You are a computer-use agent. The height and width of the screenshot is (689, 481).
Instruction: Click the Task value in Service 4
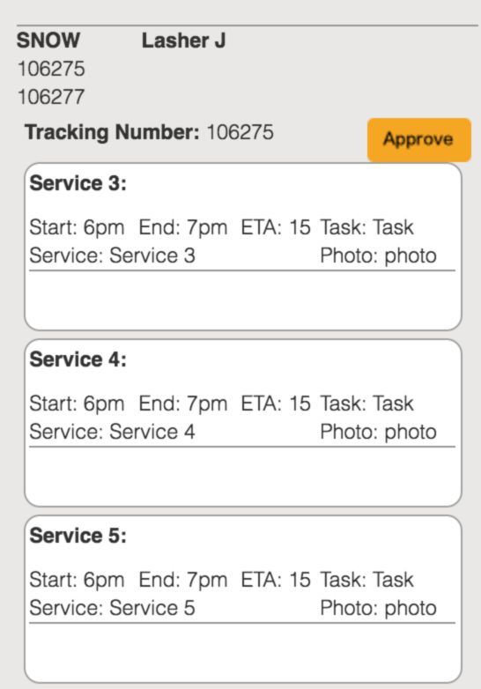coord(394,404)
